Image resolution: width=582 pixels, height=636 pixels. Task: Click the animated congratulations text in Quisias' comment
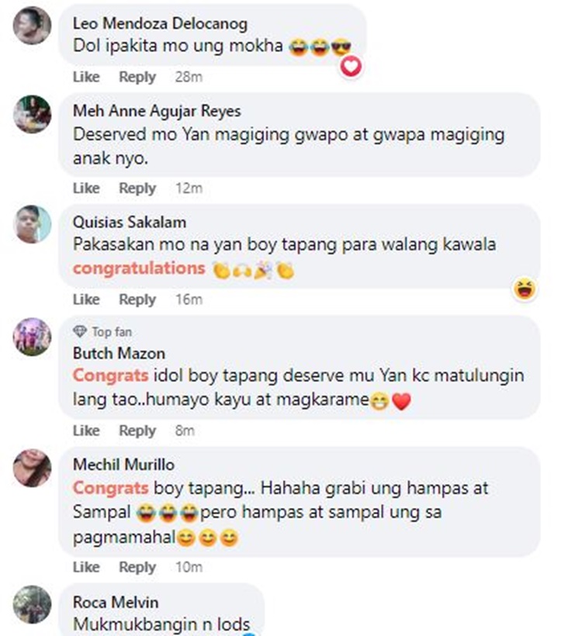click(139, 268)
